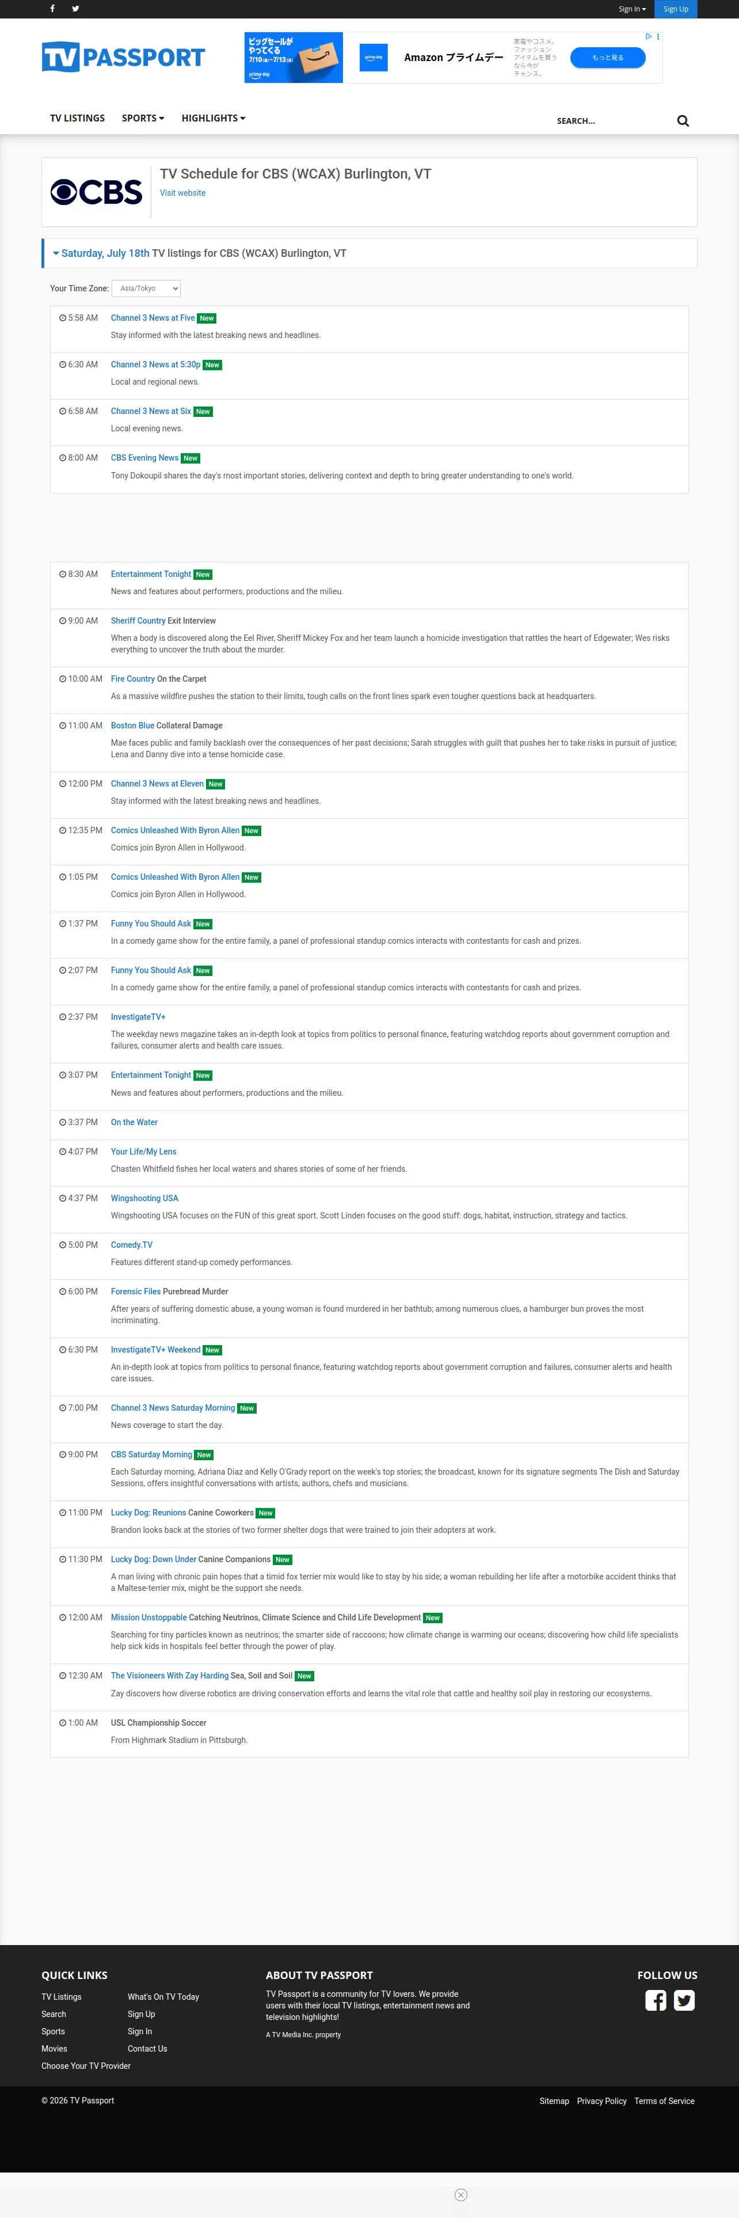Screen dimensions: 739x2218
Task: Click the Amazon Prime Day banner image
Action: 294,58
